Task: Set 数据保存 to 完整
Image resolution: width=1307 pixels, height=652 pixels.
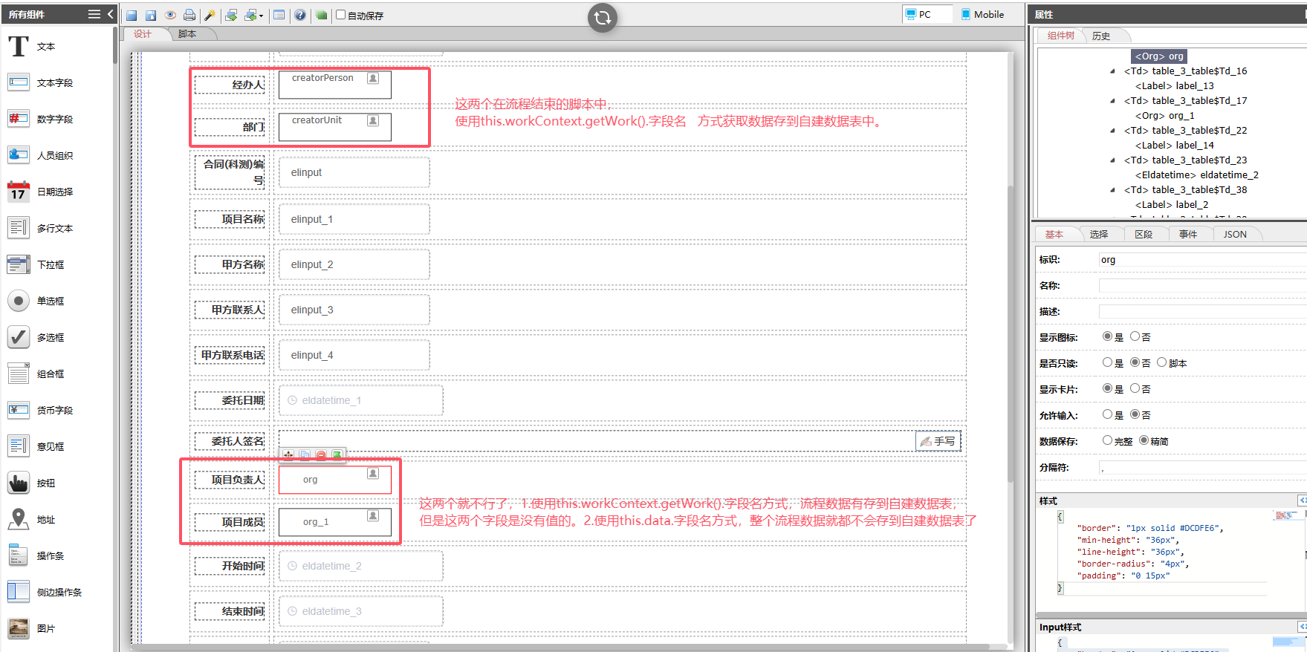Action: coord(1107,440)
